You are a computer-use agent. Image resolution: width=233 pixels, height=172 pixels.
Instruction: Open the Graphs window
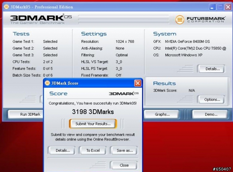pos(162,114)
